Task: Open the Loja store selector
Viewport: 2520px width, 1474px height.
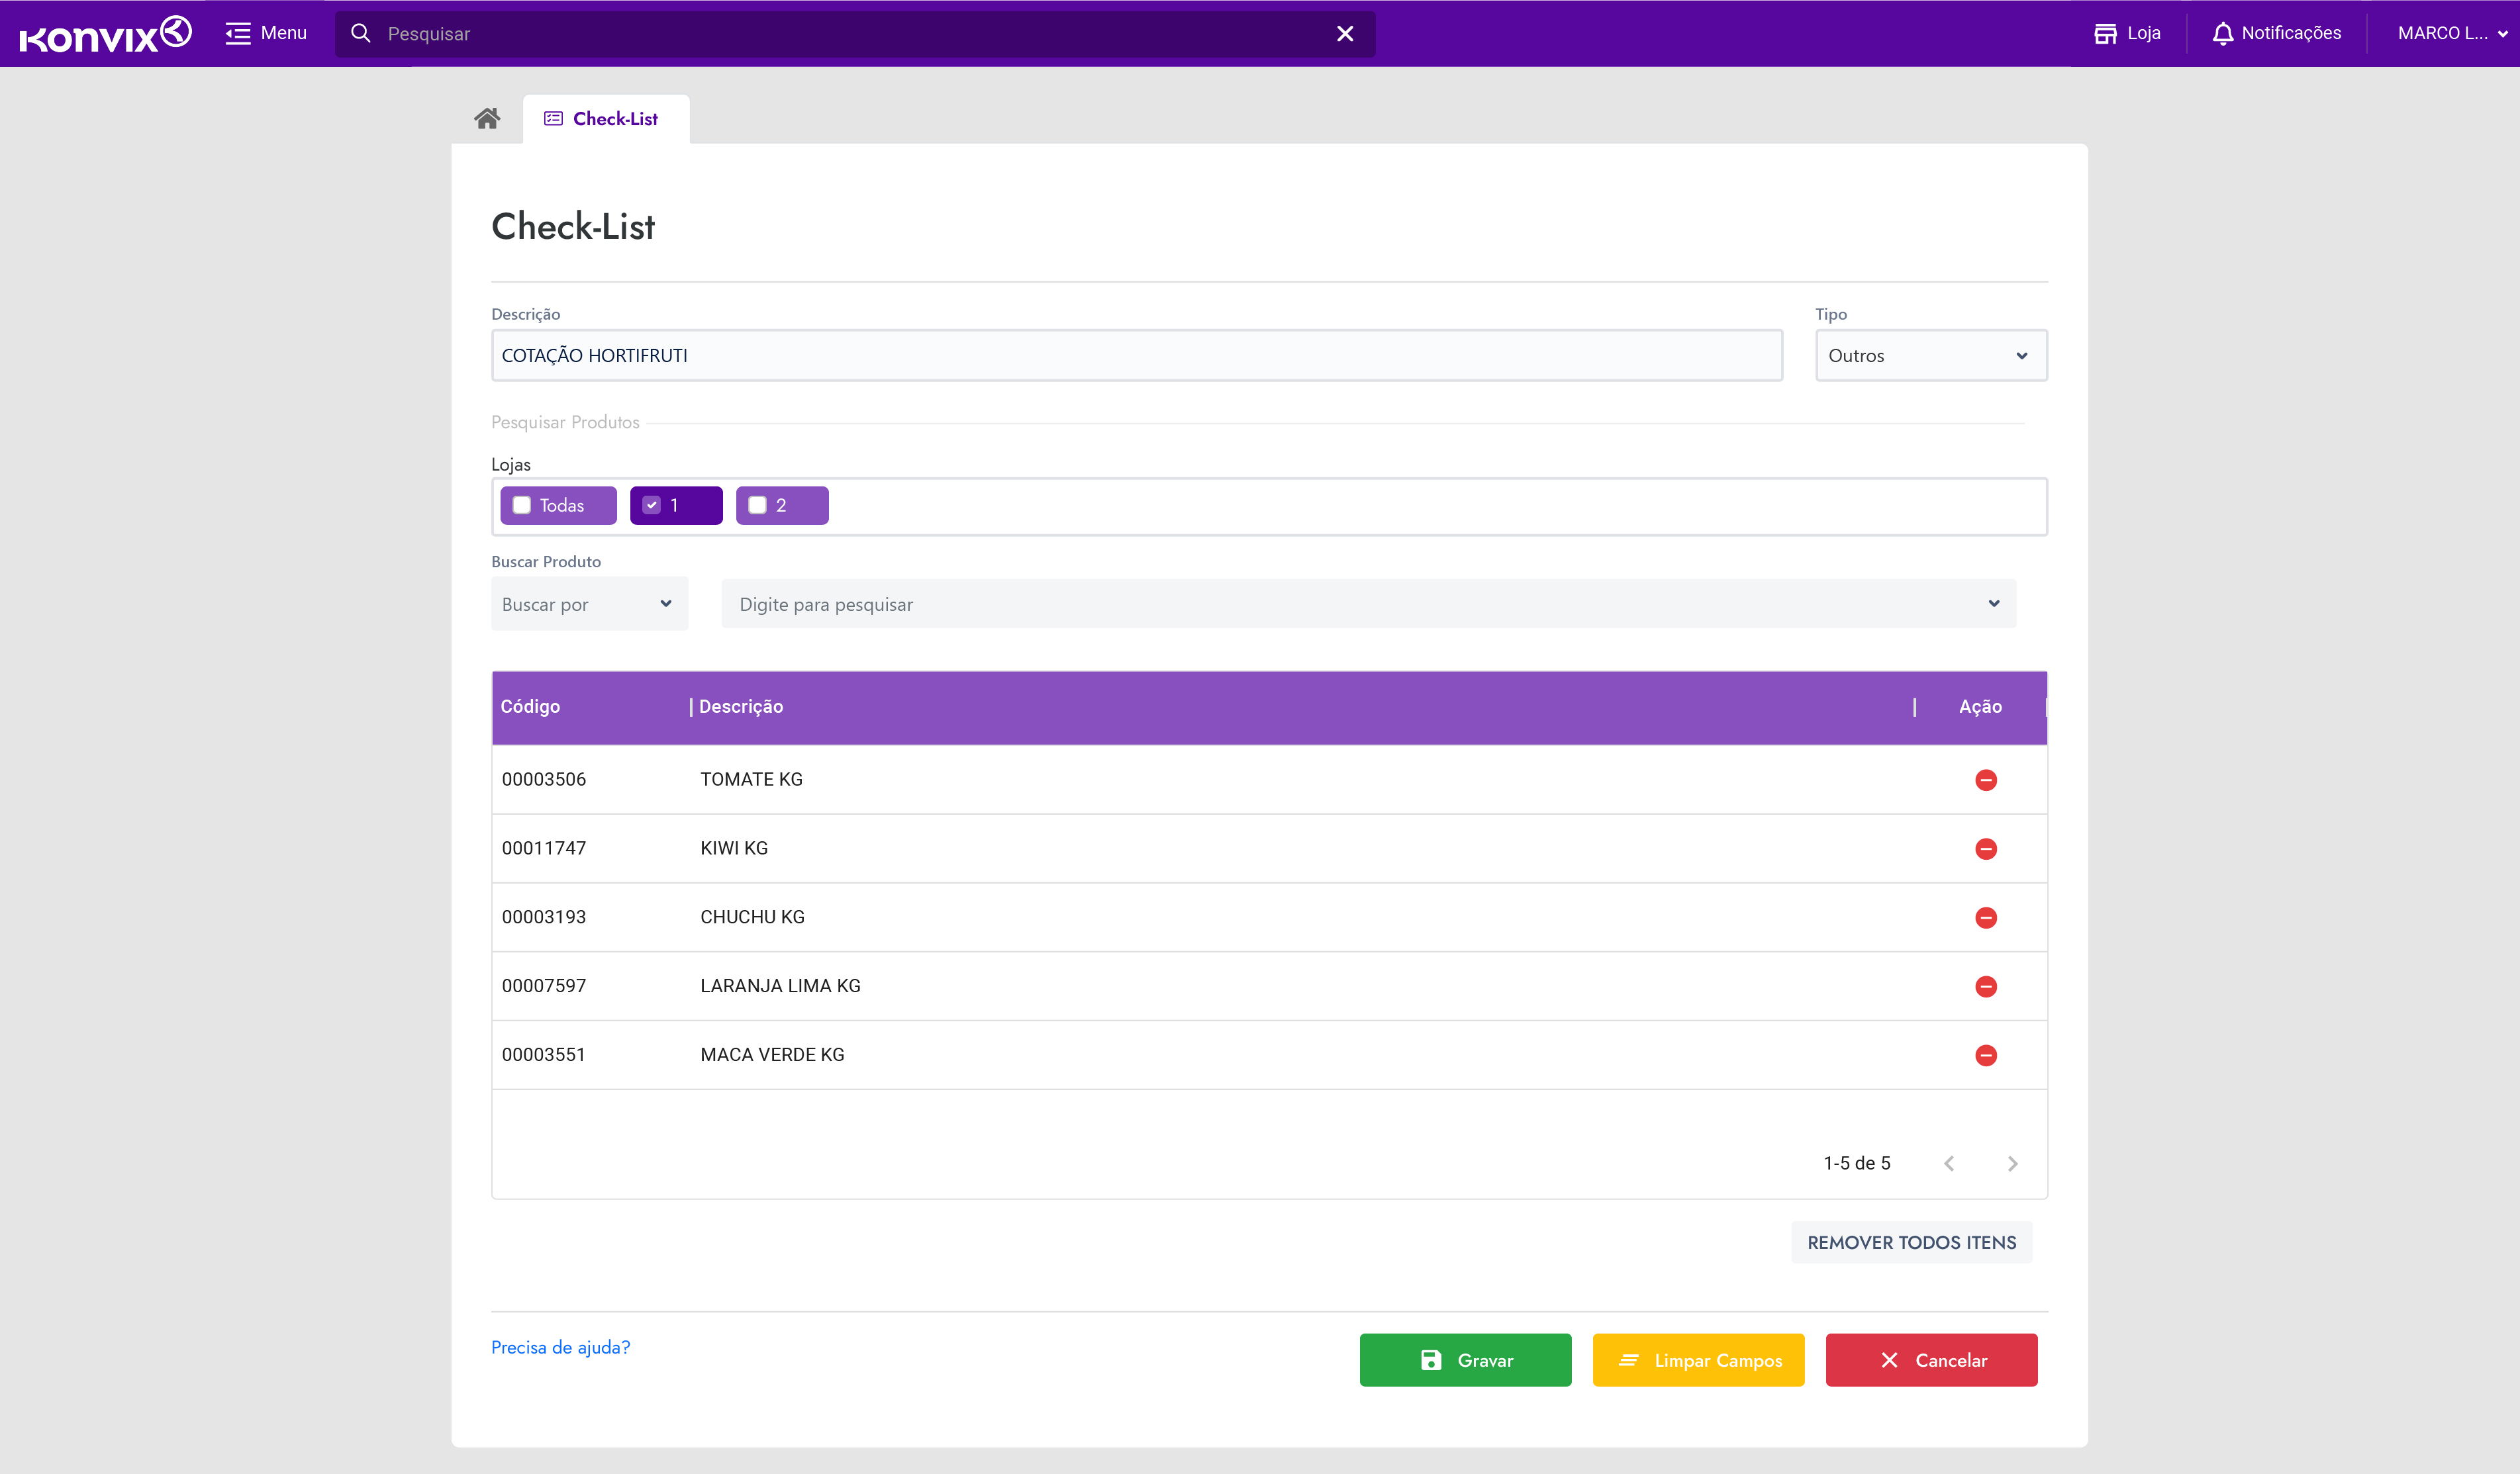Action: [x=2127, y=33]
